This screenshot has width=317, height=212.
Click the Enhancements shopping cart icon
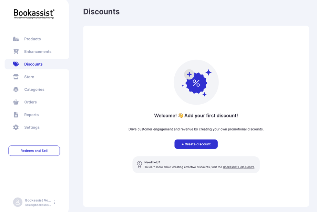[x=16, y=51]
